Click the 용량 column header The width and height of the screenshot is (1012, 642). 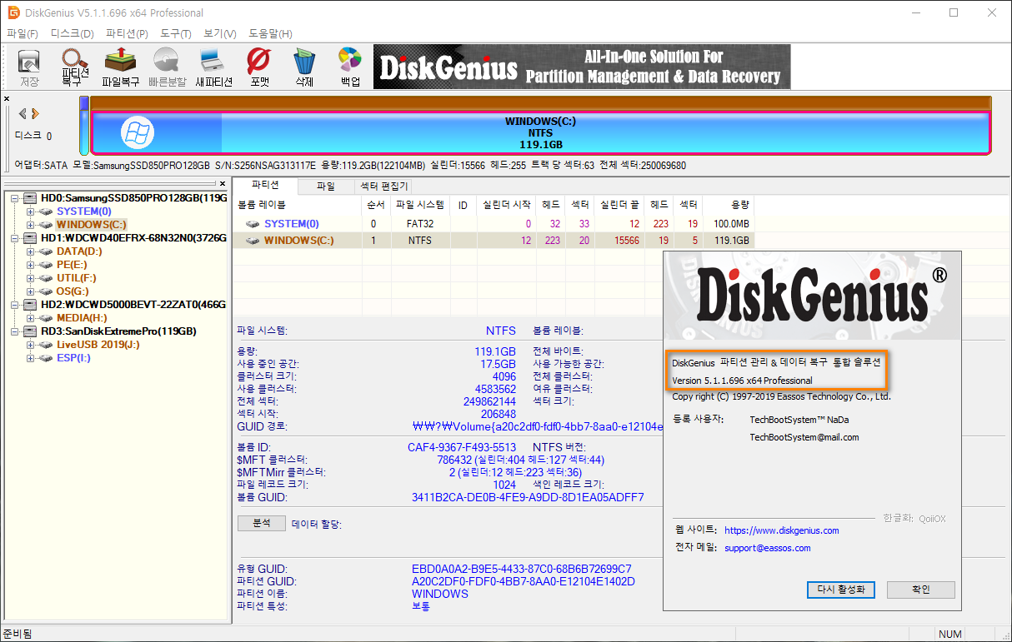click(729, 205)
